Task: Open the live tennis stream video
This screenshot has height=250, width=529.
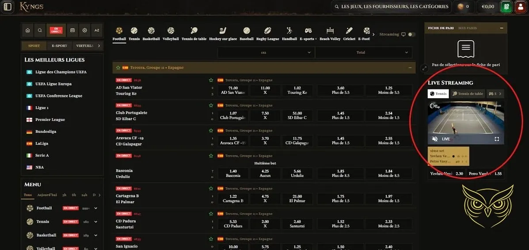Action: 466,122
